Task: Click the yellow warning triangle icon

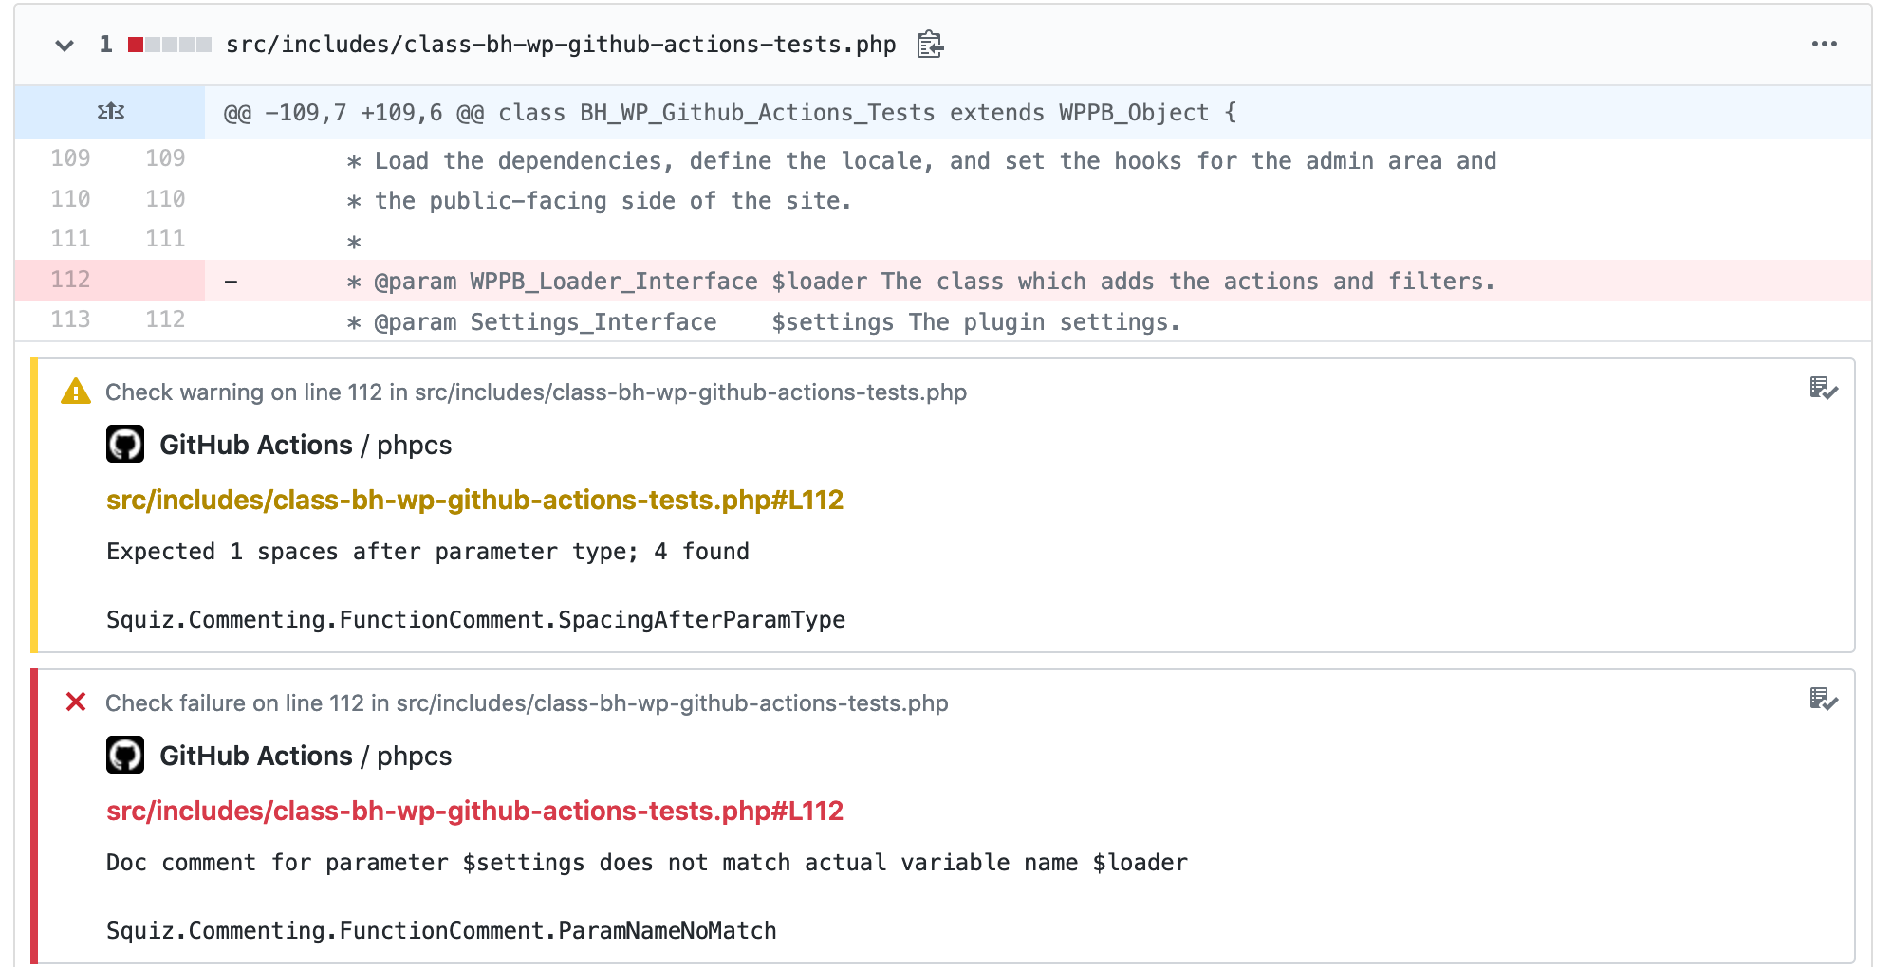Action: [x=75, y=392]
